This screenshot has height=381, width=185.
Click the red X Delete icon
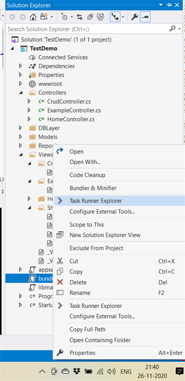[x=60, y=282]
